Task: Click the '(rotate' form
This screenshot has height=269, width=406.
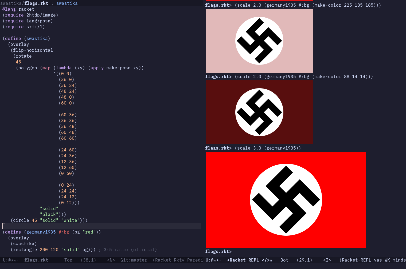Action: pyautogui.click(x=22, y=56)
